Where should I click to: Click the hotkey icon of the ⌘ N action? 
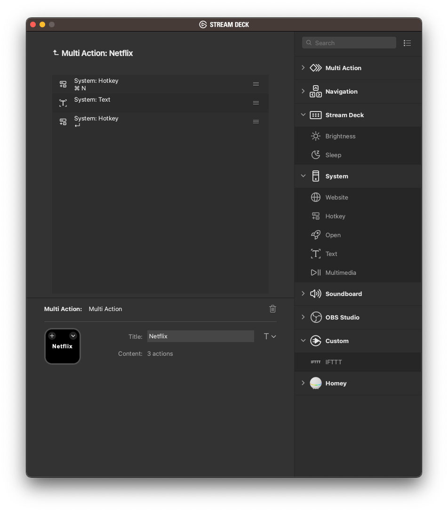[x=63, y=84]
